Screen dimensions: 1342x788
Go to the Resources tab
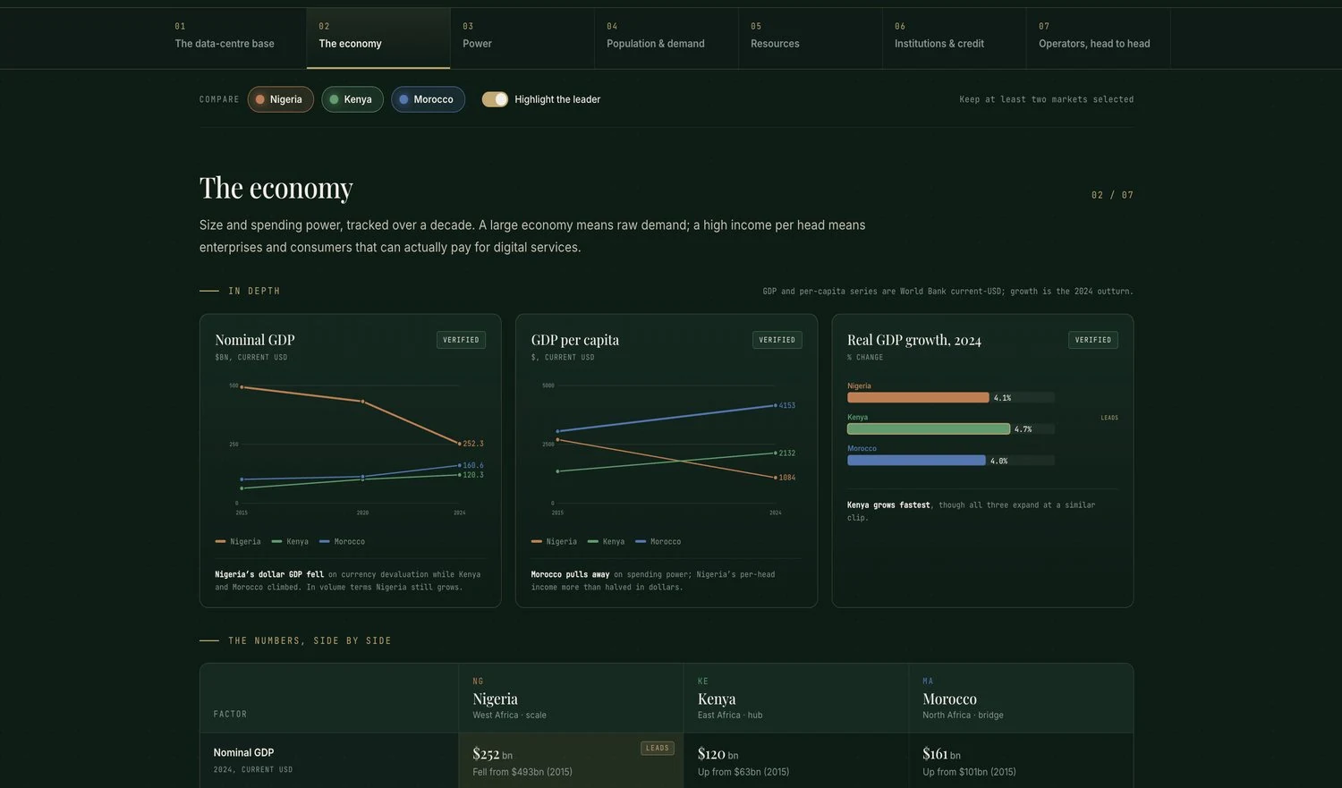coord(811,38)
